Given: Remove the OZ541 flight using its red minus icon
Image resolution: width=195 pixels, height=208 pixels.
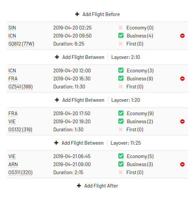Looking at the screenshot, I should click(x=182, y=78).
